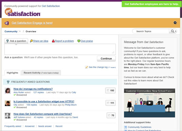
Task: Filter topics by Needs answer
Action: point(45,126)
